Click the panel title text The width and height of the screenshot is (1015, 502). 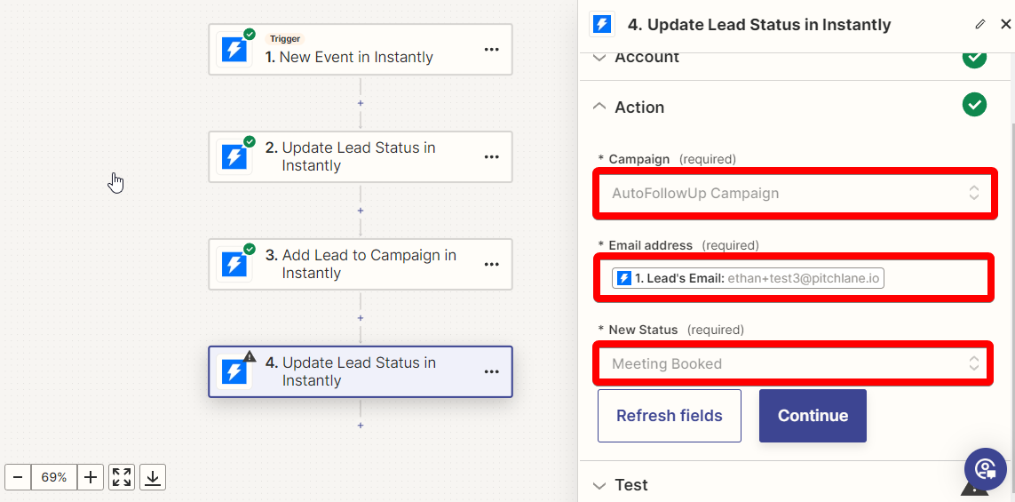[759, 25]
